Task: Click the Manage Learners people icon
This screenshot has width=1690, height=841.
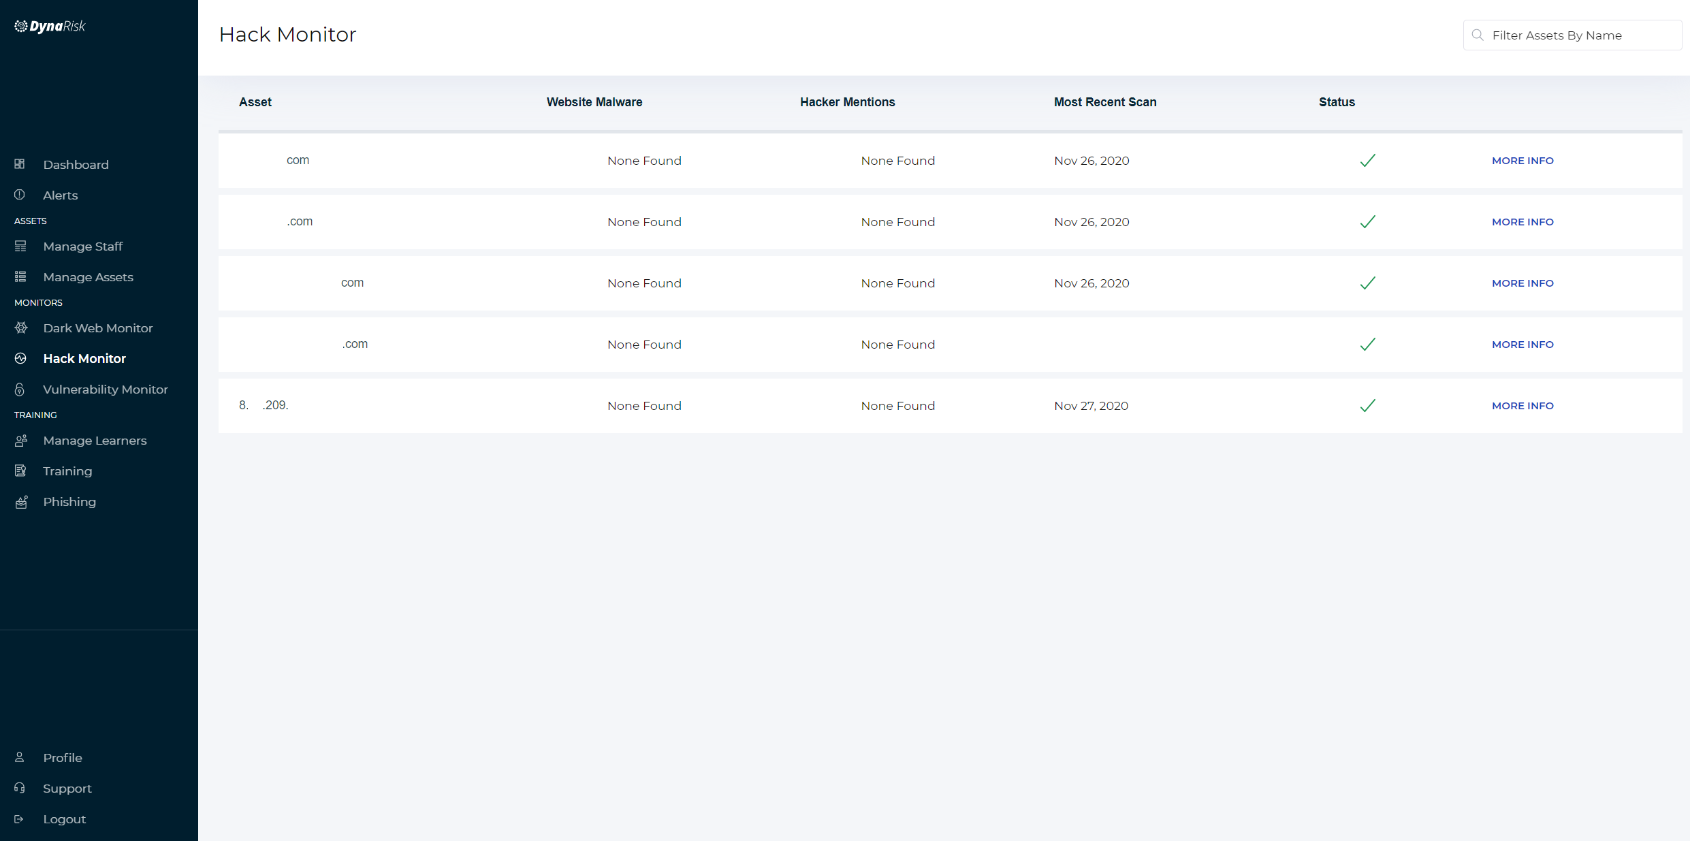Action: pyautogui.click(x=21, y=440)
